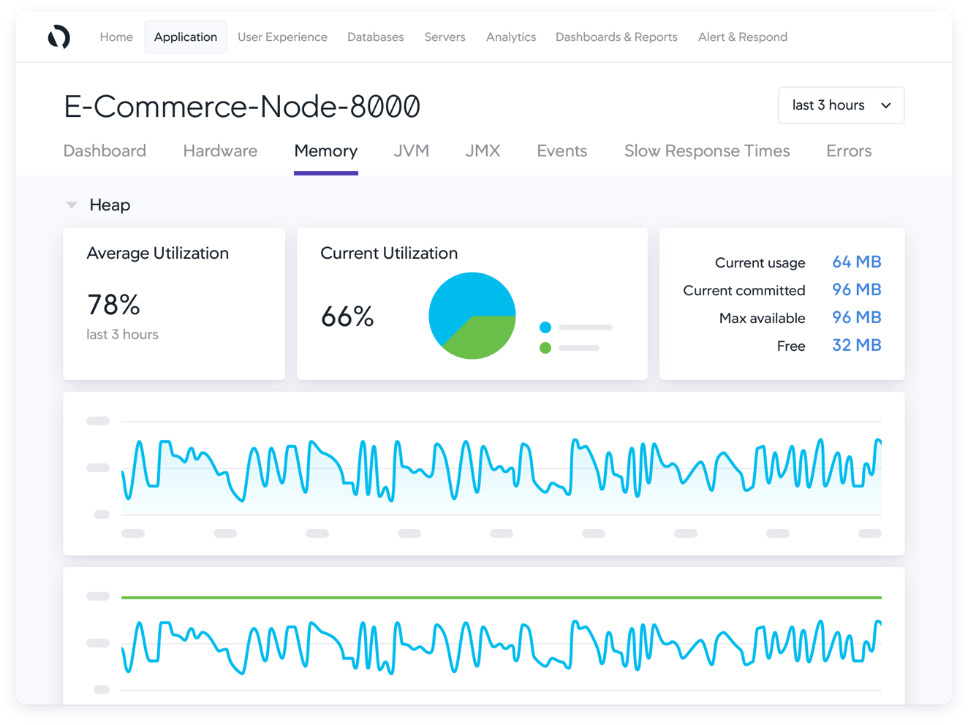Click the AppDynamics logo icon
The image size is (968, 725).
pos(59,37)
